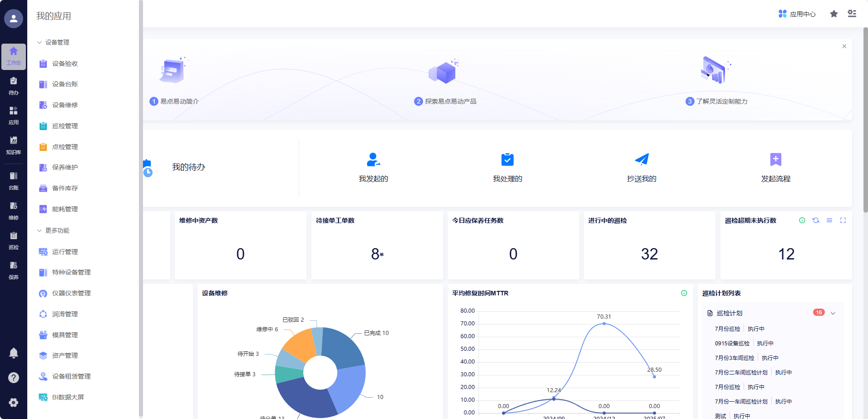Click the favorites star icon
Viewport: 868px width, 419px height.
tap(833, 14)
